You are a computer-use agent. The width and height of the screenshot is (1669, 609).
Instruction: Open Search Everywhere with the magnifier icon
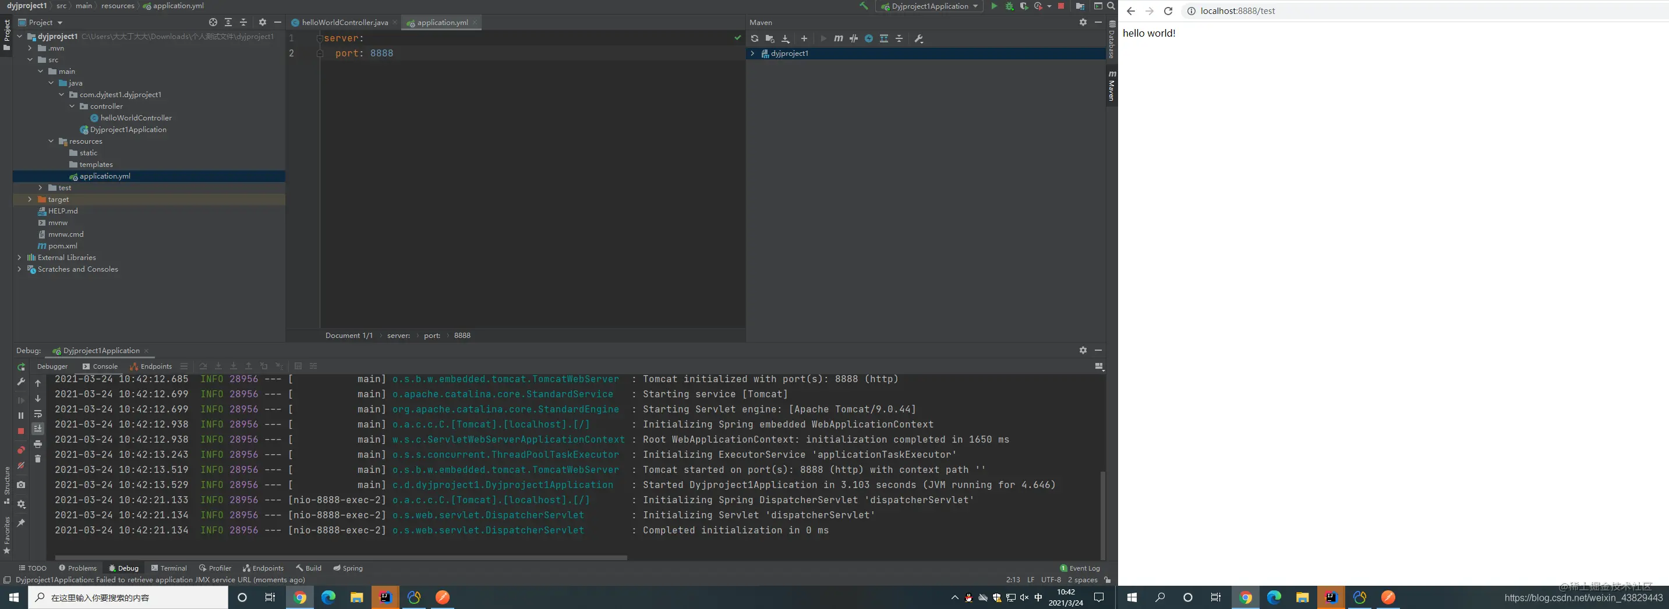coord(1111,6)
